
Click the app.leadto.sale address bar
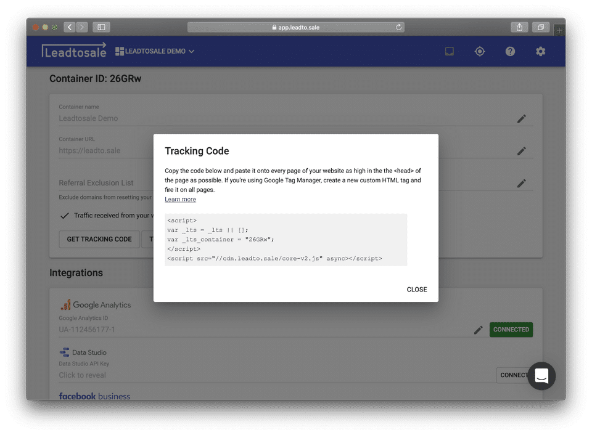(x=295, y=27)
